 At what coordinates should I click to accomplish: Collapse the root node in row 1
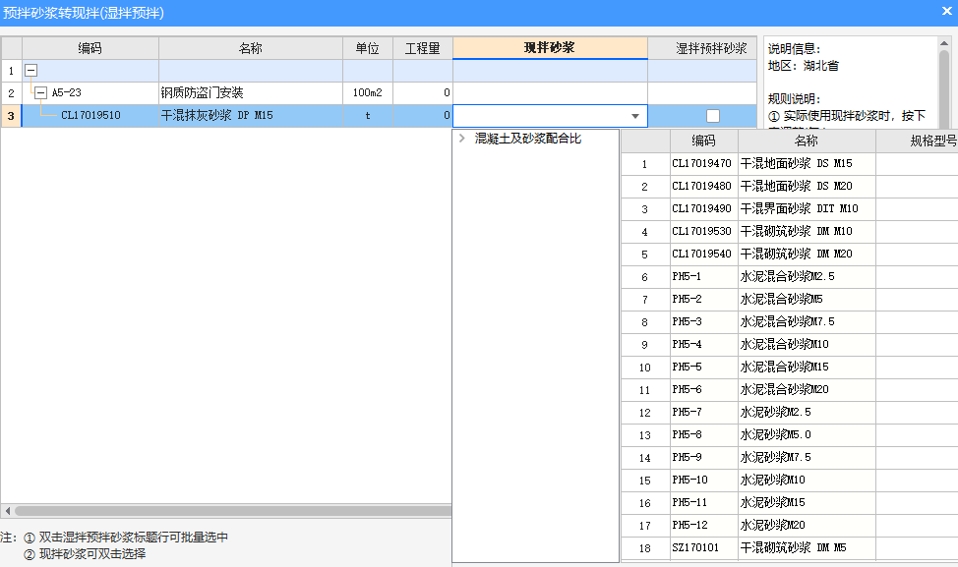[x=30, y=70]
